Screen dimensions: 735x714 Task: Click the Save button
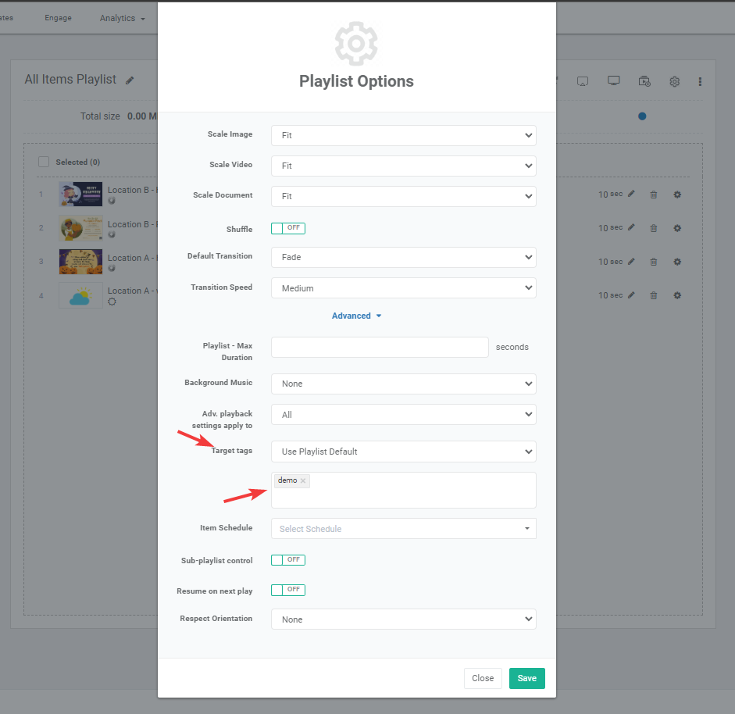526,678
